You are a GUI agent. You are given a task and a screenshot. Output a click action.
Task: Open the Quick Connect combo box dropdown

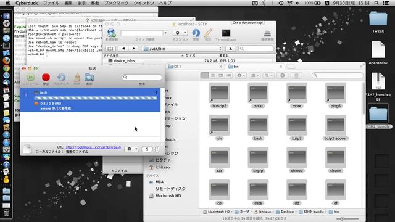click(x=165, y=33)
